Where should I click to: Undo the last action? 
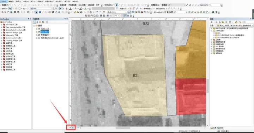97,12
